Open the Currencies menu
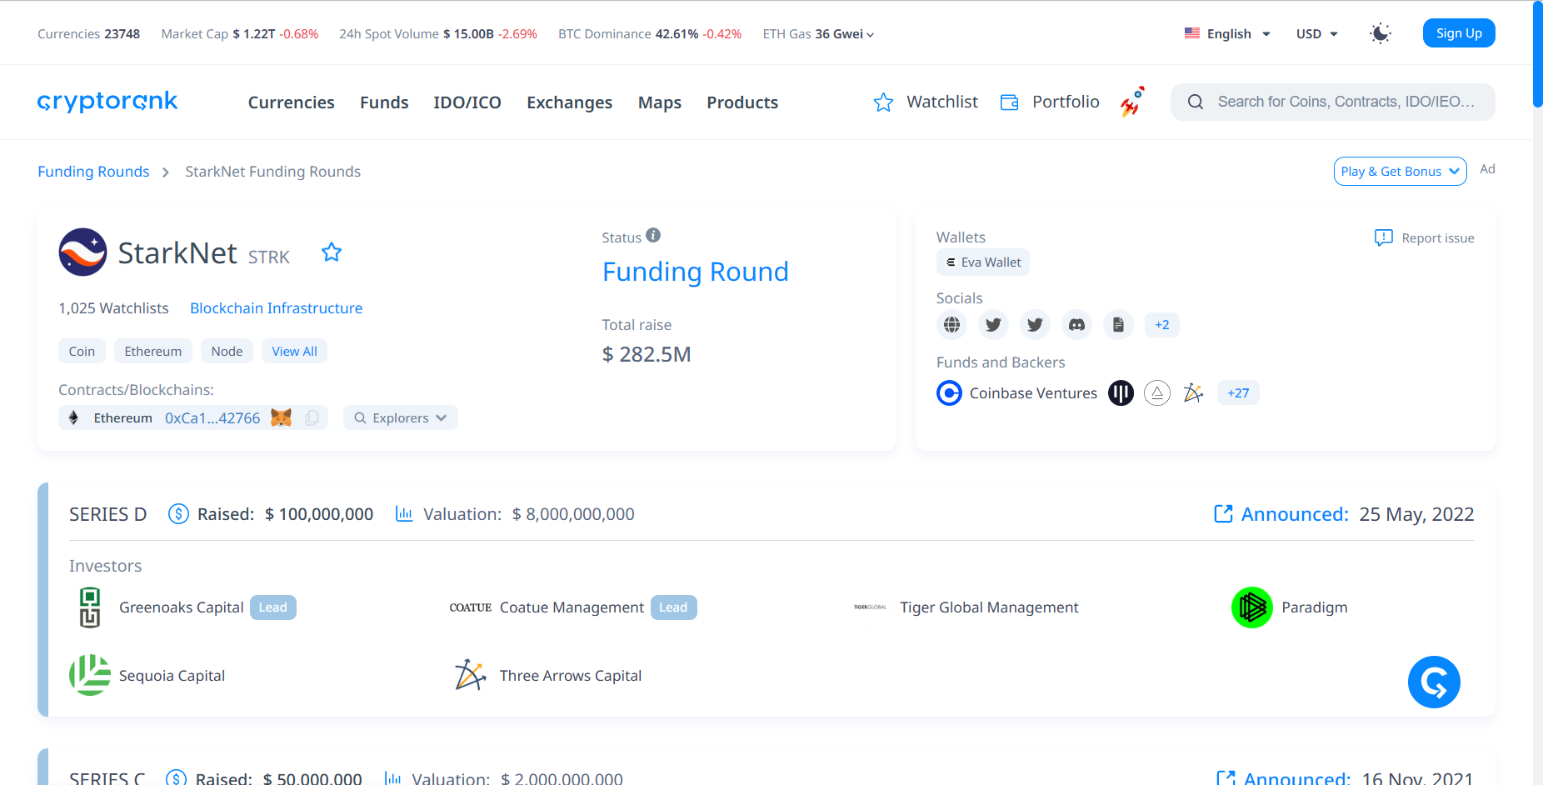This screenshot has height=785, width=1543. (291, 102)
